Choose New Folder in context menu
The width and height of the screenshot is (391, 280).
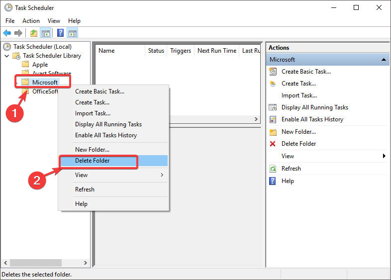[114, 150]
